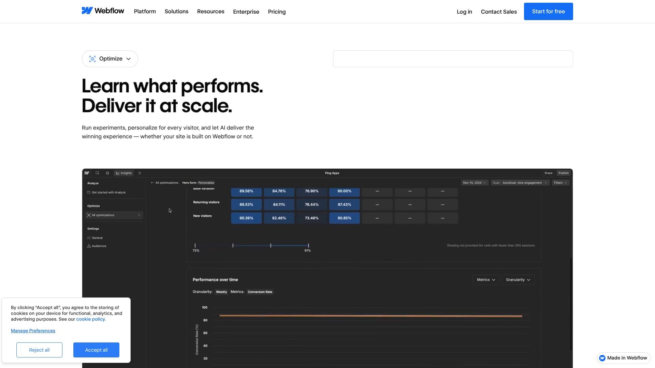Image resolution: width=655 pixels, height=368 pixels.
Task: Open the Resources menu
Action: 210,12
